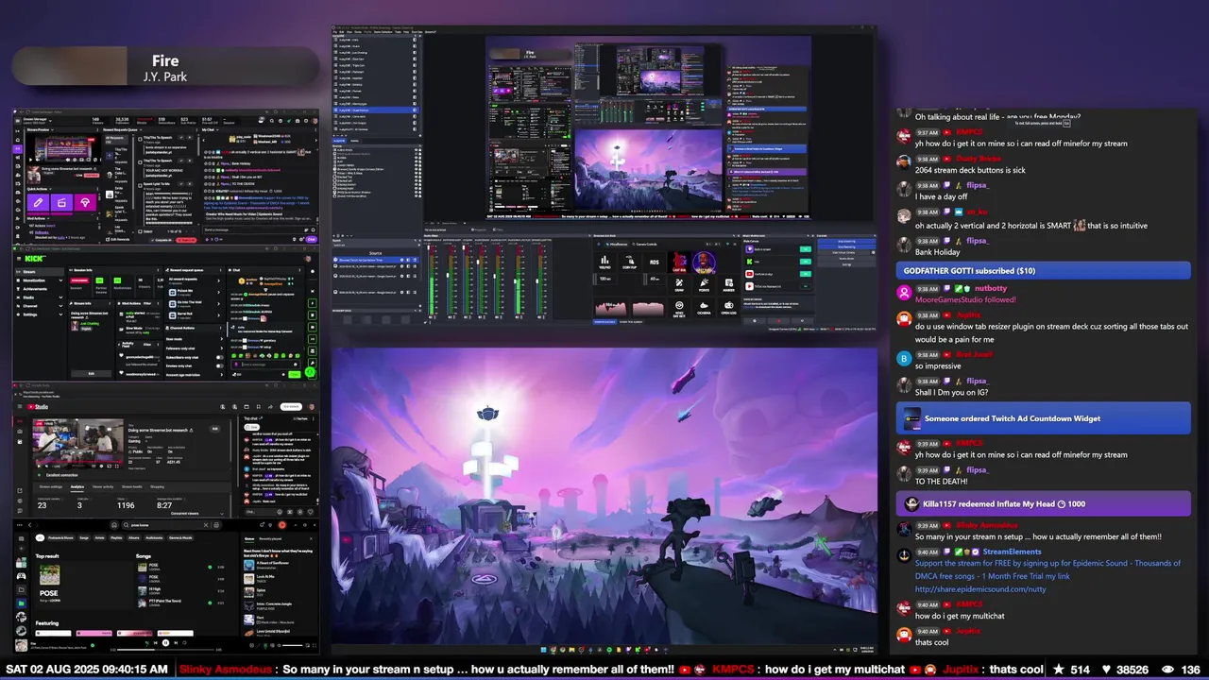Click the OPEN LOG stream deck button in OBS

[728, 308]
